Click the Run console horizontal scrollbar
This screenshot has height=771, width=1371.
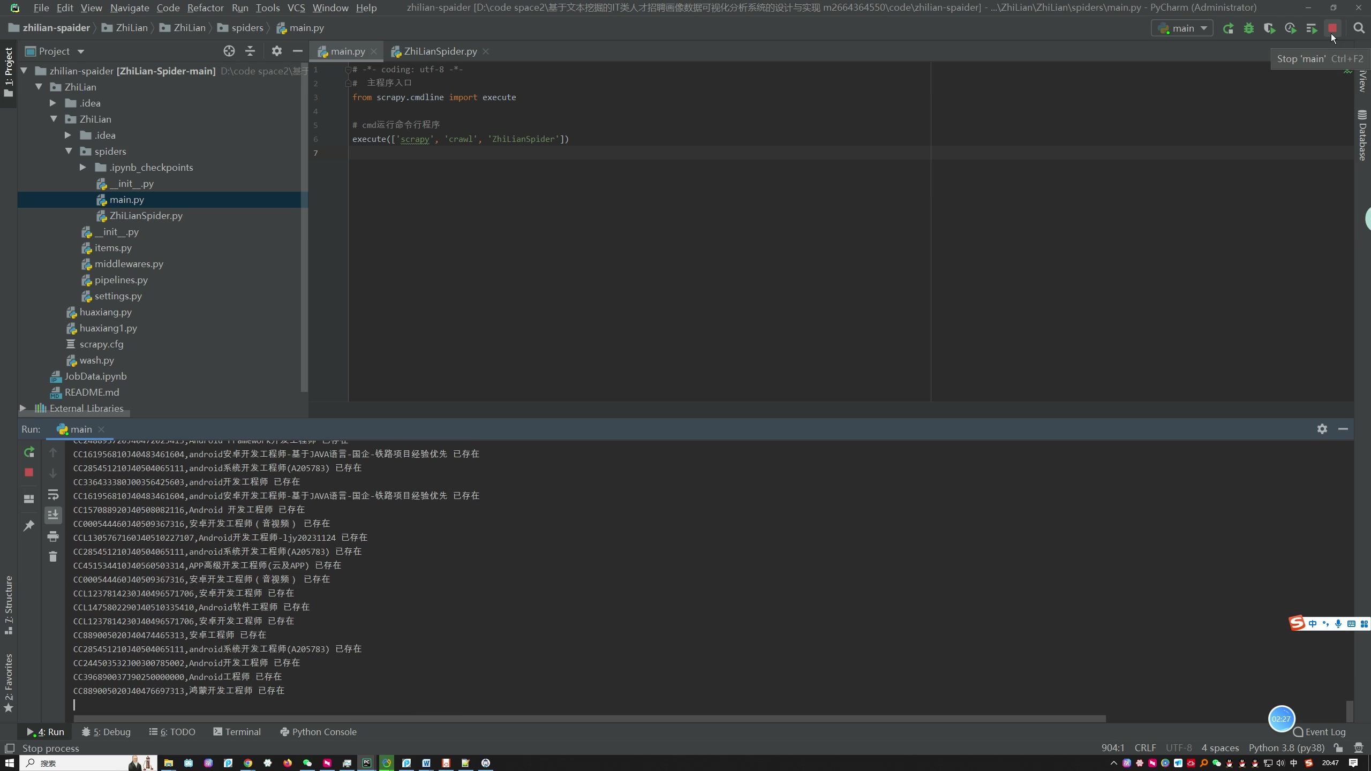click(589, 719)
